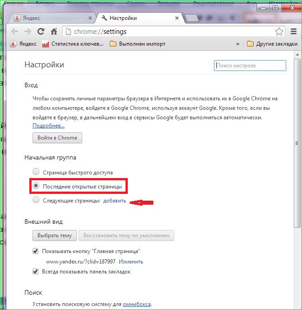This screenshot has width=302, height=310.
Task: Select Страница быстрого доступа radio
Action: point(36,172)
